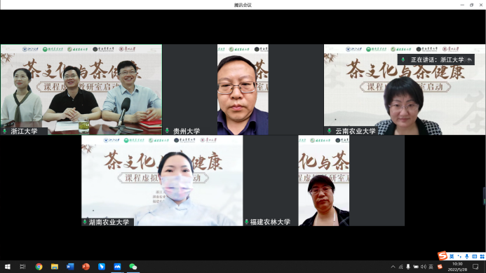Image resolution: width=486 pixels, height=273 pixels.
Task: Toggle Sogou punctuation mode button
Action: (x=459, y=256)
